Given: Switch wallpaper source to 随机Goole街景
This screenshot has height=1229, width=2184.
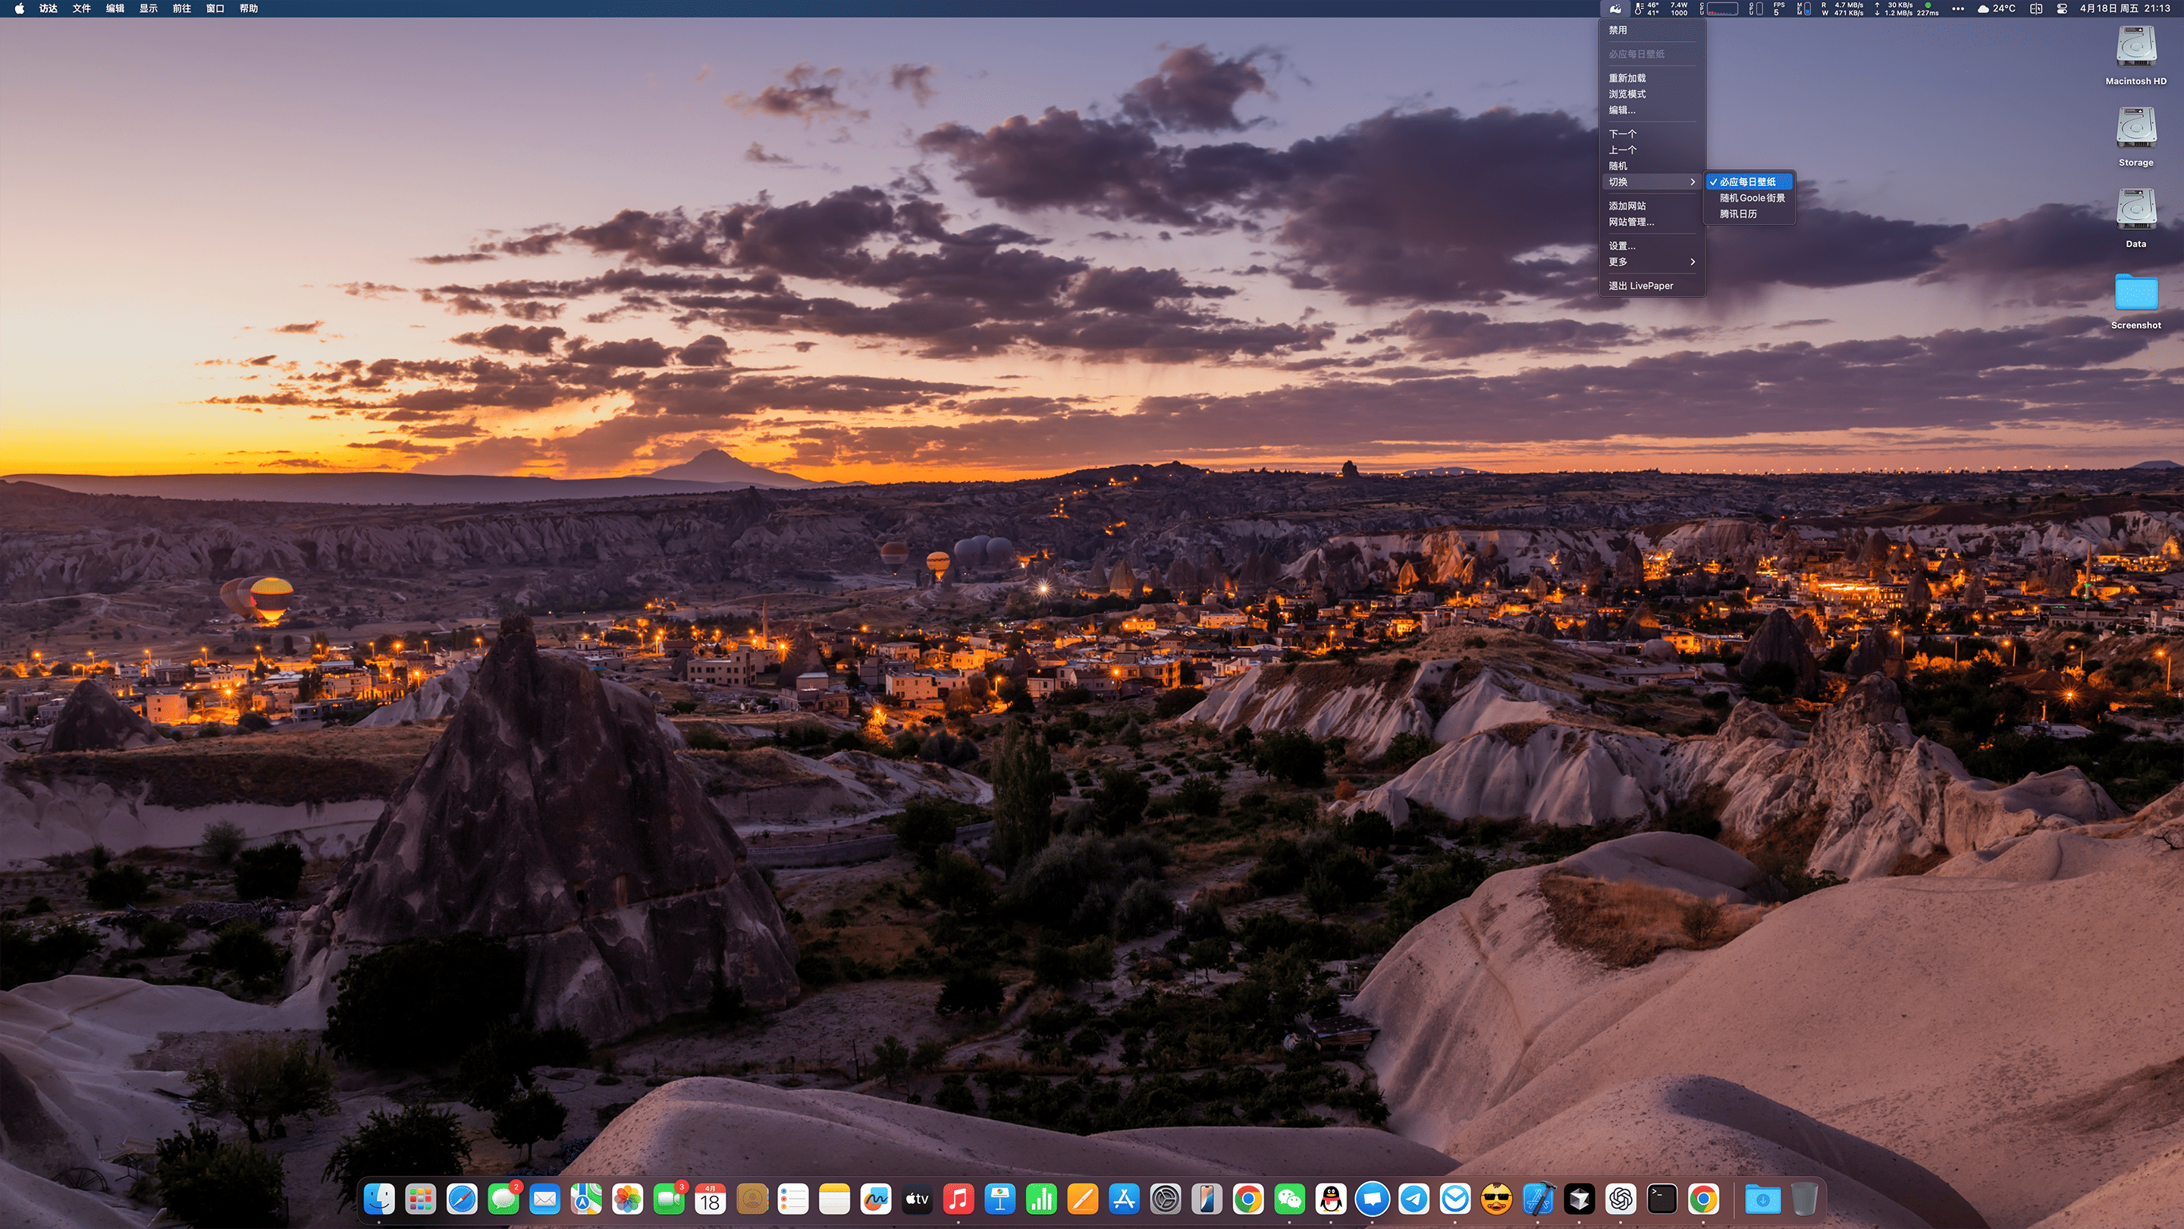Looking at the screenshot, I should [1749, 197].
